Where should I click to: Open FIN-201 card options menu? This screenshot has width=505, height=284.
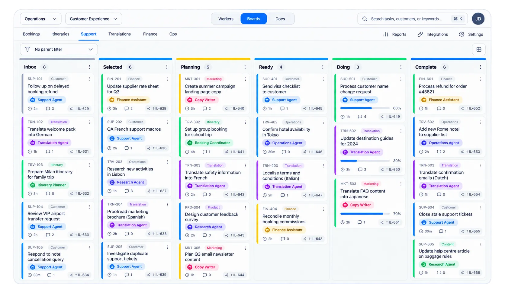(x=167, y=79)
